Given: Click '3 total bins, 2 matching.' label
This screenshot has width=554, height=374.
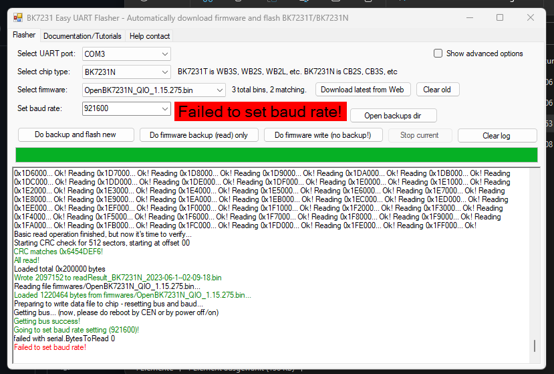Looking at the screenshot, I should click(x=269, y=90).
